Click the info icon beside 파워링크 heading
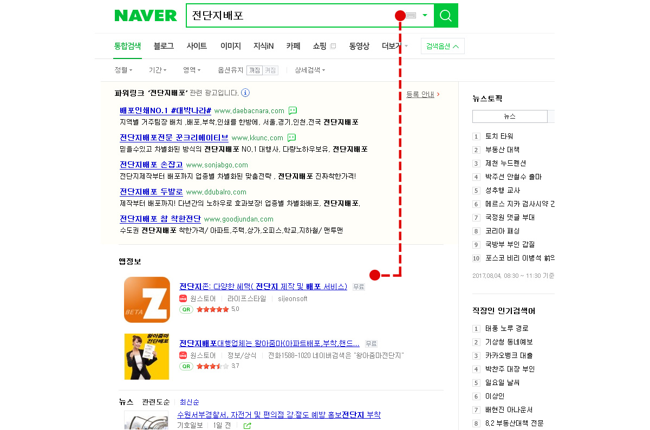 (245, 93)
